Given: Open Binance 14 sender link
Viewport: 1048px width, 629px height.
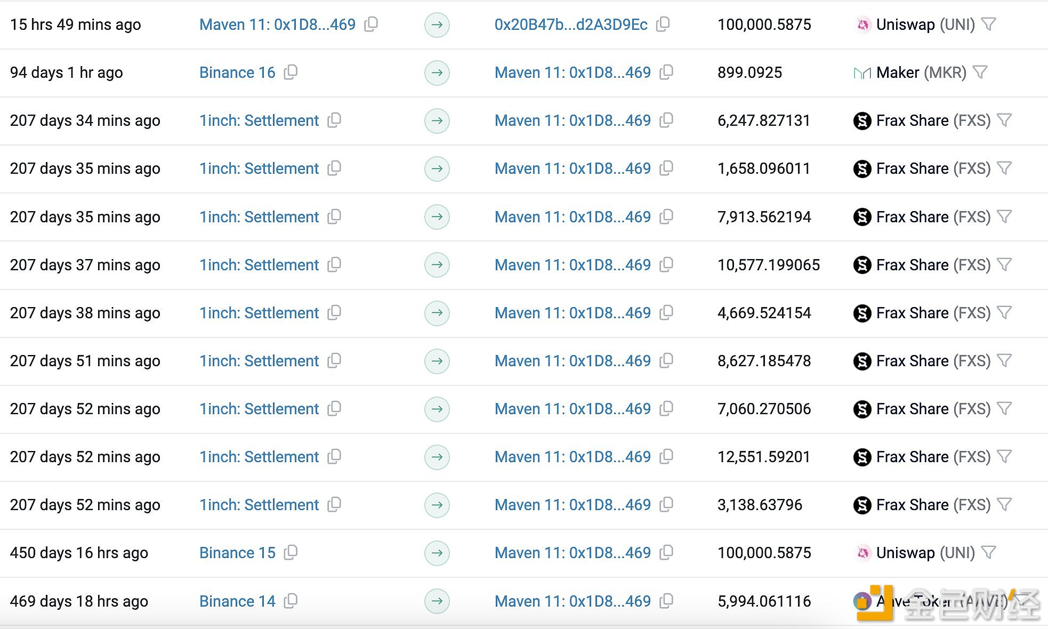Looking at the screenshot, I should point(237,601).
